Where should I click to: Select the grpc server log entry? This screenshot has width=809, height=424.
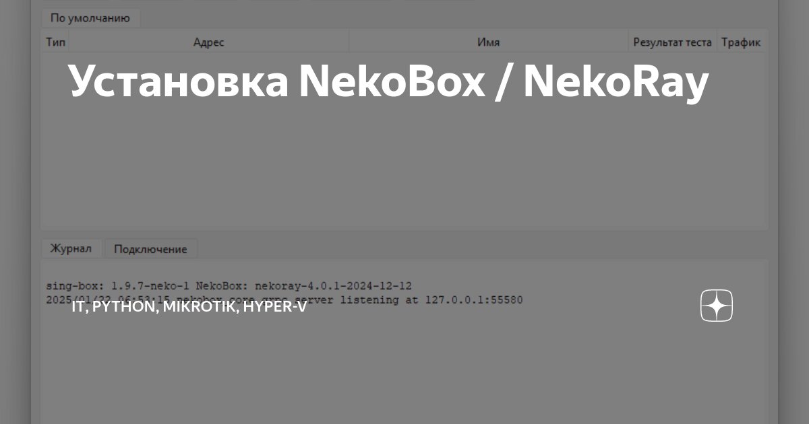tap(337, 299)
